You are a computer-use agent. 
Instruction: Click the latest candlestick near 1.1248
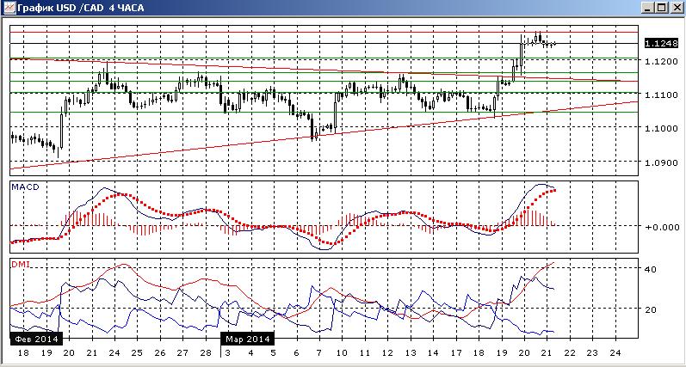pyautogui.click(x=555, y=43)
